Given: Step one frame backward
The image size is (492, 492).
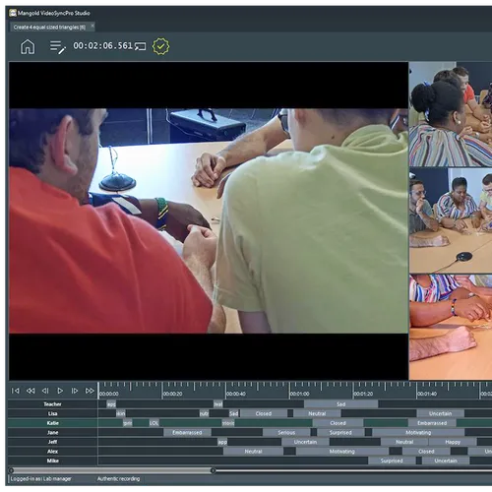Looking at the screenshot, I should 45,391.
